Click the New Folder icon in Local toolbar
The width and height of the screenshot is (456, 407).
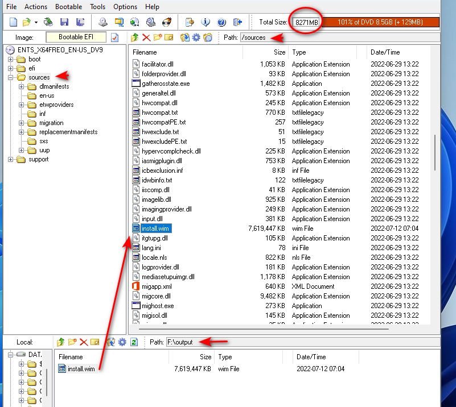[x=72, y=342]
